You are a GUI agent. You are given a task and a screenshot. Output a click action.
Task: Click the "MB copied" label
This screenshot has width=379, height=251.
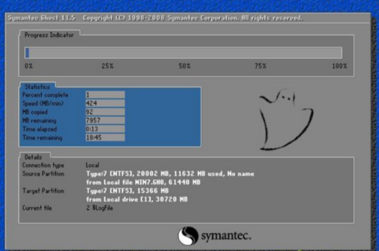coord(35,112)
